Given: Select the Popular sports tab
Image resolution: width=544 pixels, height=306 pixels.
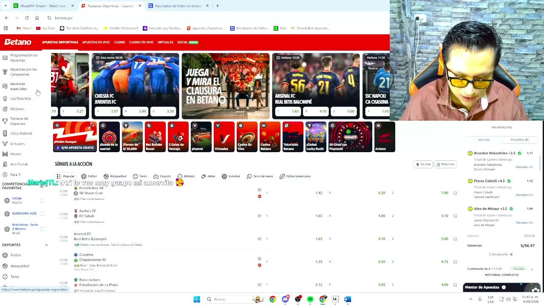Looking at the screenshot, I should (65, 176).
